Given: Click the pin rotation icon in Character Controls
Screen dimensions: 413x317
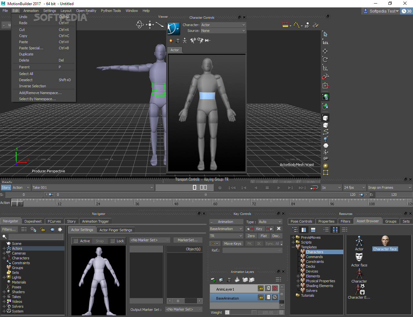Looking at the screenshot, I should 200,40.
